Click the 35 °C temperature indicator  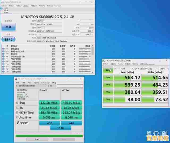coord(8,40)
